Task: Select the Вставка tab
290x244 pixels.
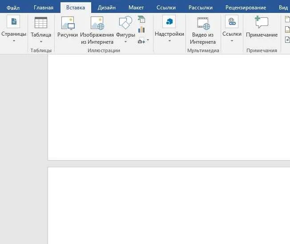Action: point(76,8)
